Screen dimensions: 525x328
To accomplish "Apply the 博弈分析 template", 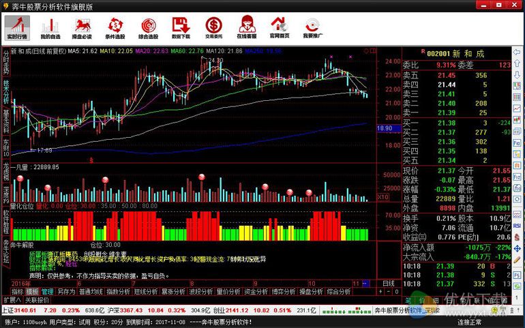I will click(284, 291).
